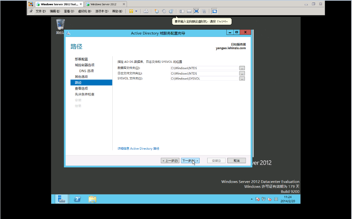Click the target server name yangao.lehinzis.com
This screenshot has height=219, width=352.
click(x=231, y=48)
